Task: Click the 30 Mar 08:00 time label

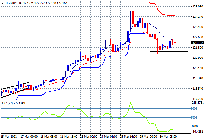Action: [x=168, y=137]
